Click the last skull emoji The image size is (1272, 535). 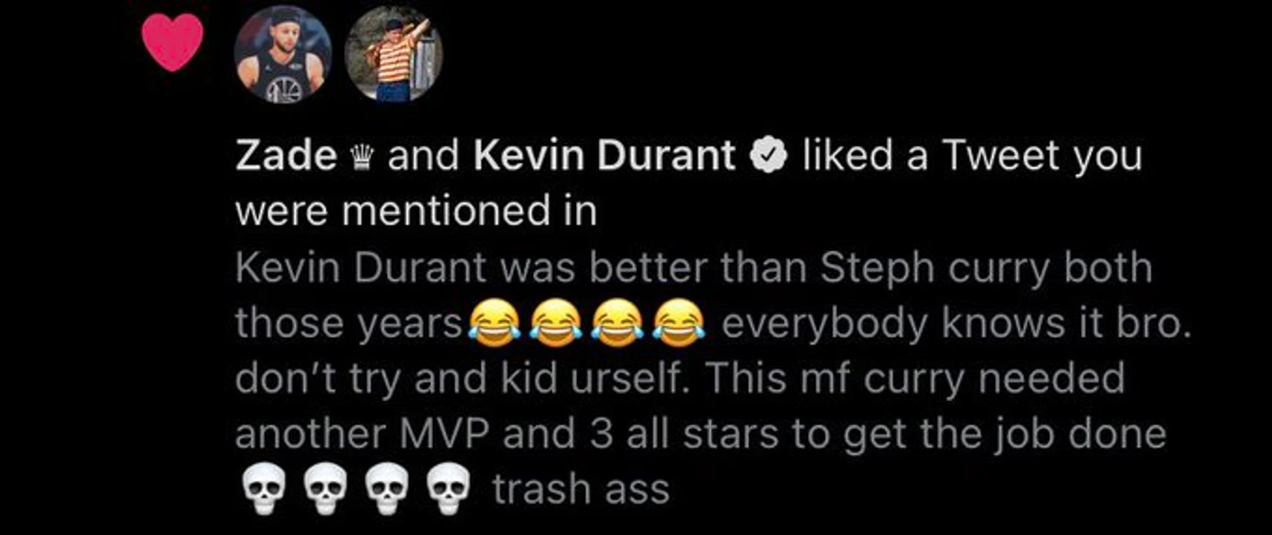(447, 491)
